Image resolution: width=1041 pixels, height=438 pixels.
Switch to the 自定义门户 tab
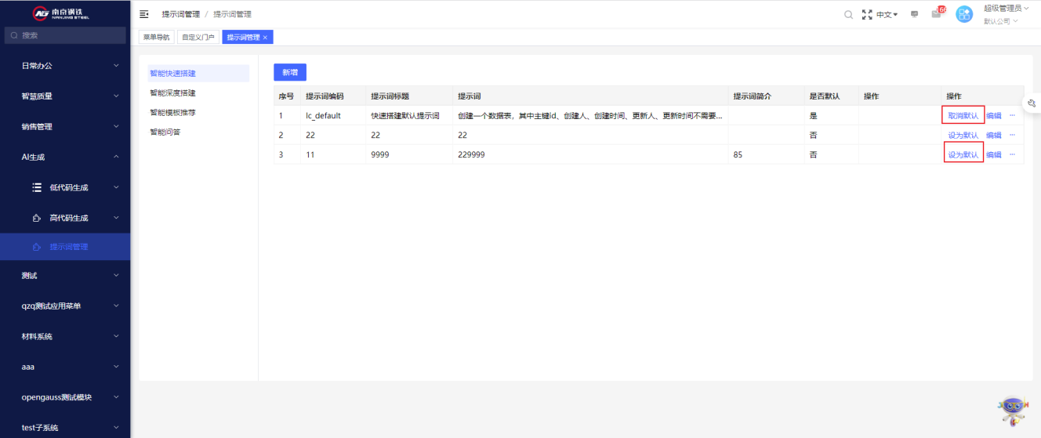point(198,38)
